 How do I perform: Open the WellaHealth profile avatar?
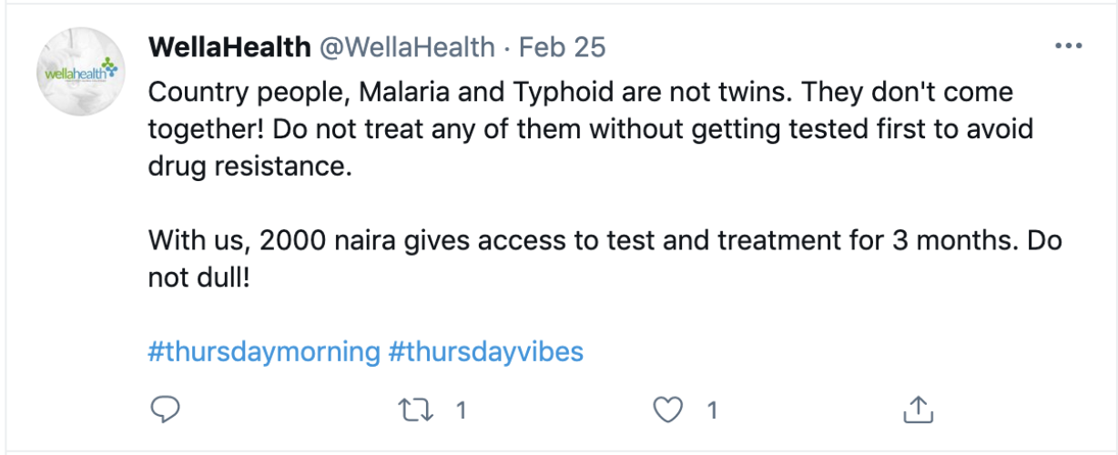[x=79, y=72]
